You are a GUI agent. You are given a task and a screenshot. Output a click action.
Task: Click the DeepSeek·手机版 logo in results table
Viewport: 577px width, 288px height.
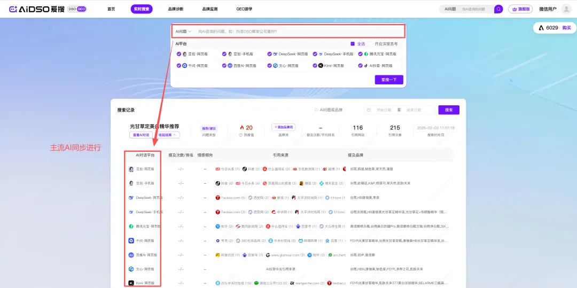pos(131,212)
